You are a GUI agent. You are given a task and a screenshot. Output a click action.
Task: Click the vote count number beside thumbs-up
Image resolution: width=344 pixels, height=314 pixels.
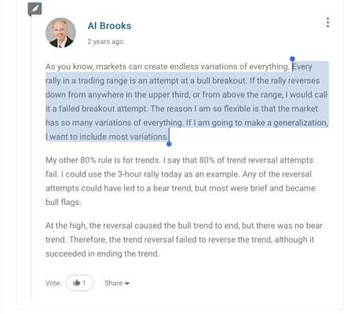coord(84,283)
